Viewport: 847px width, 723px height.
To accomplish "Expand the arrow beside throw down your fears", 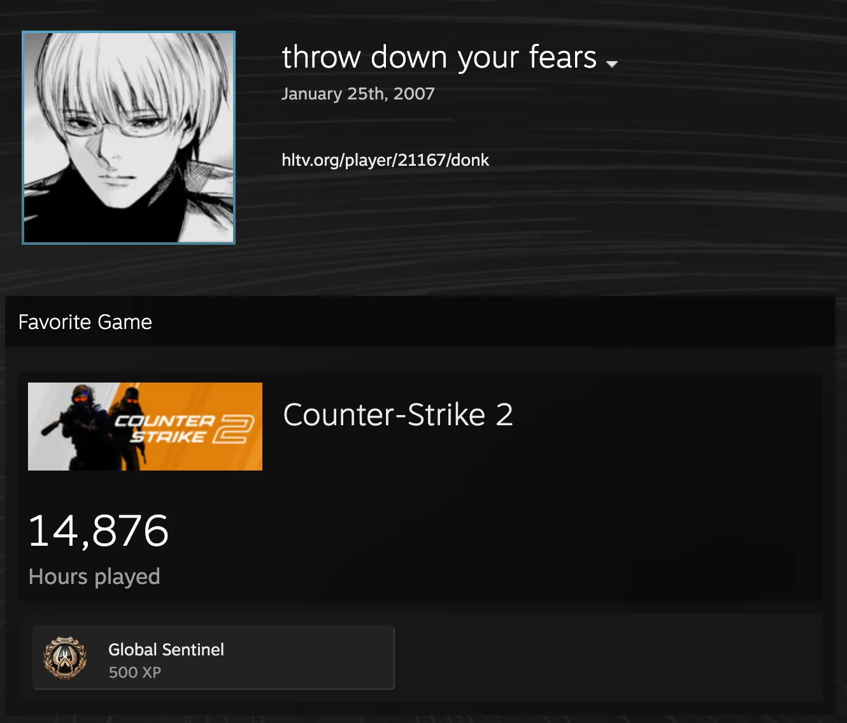I will pyautogui.click(x=612, y=64).
